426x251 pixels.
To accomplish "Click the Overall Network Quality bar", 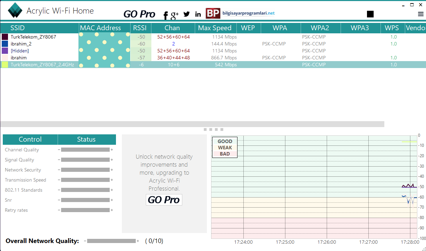I will click(x=111, y=241).
